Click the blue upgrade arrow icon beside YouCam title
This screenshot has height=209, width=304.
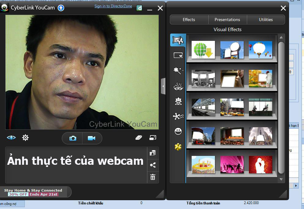point(61,8)
